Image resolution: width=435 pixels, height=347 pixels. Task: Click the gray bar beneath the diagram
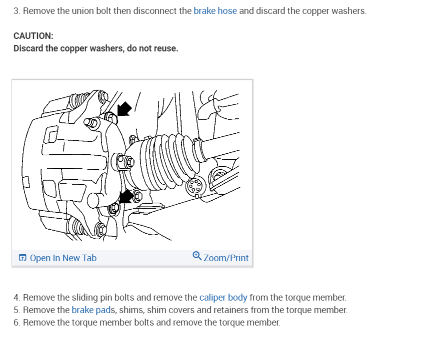pos(132,258)
